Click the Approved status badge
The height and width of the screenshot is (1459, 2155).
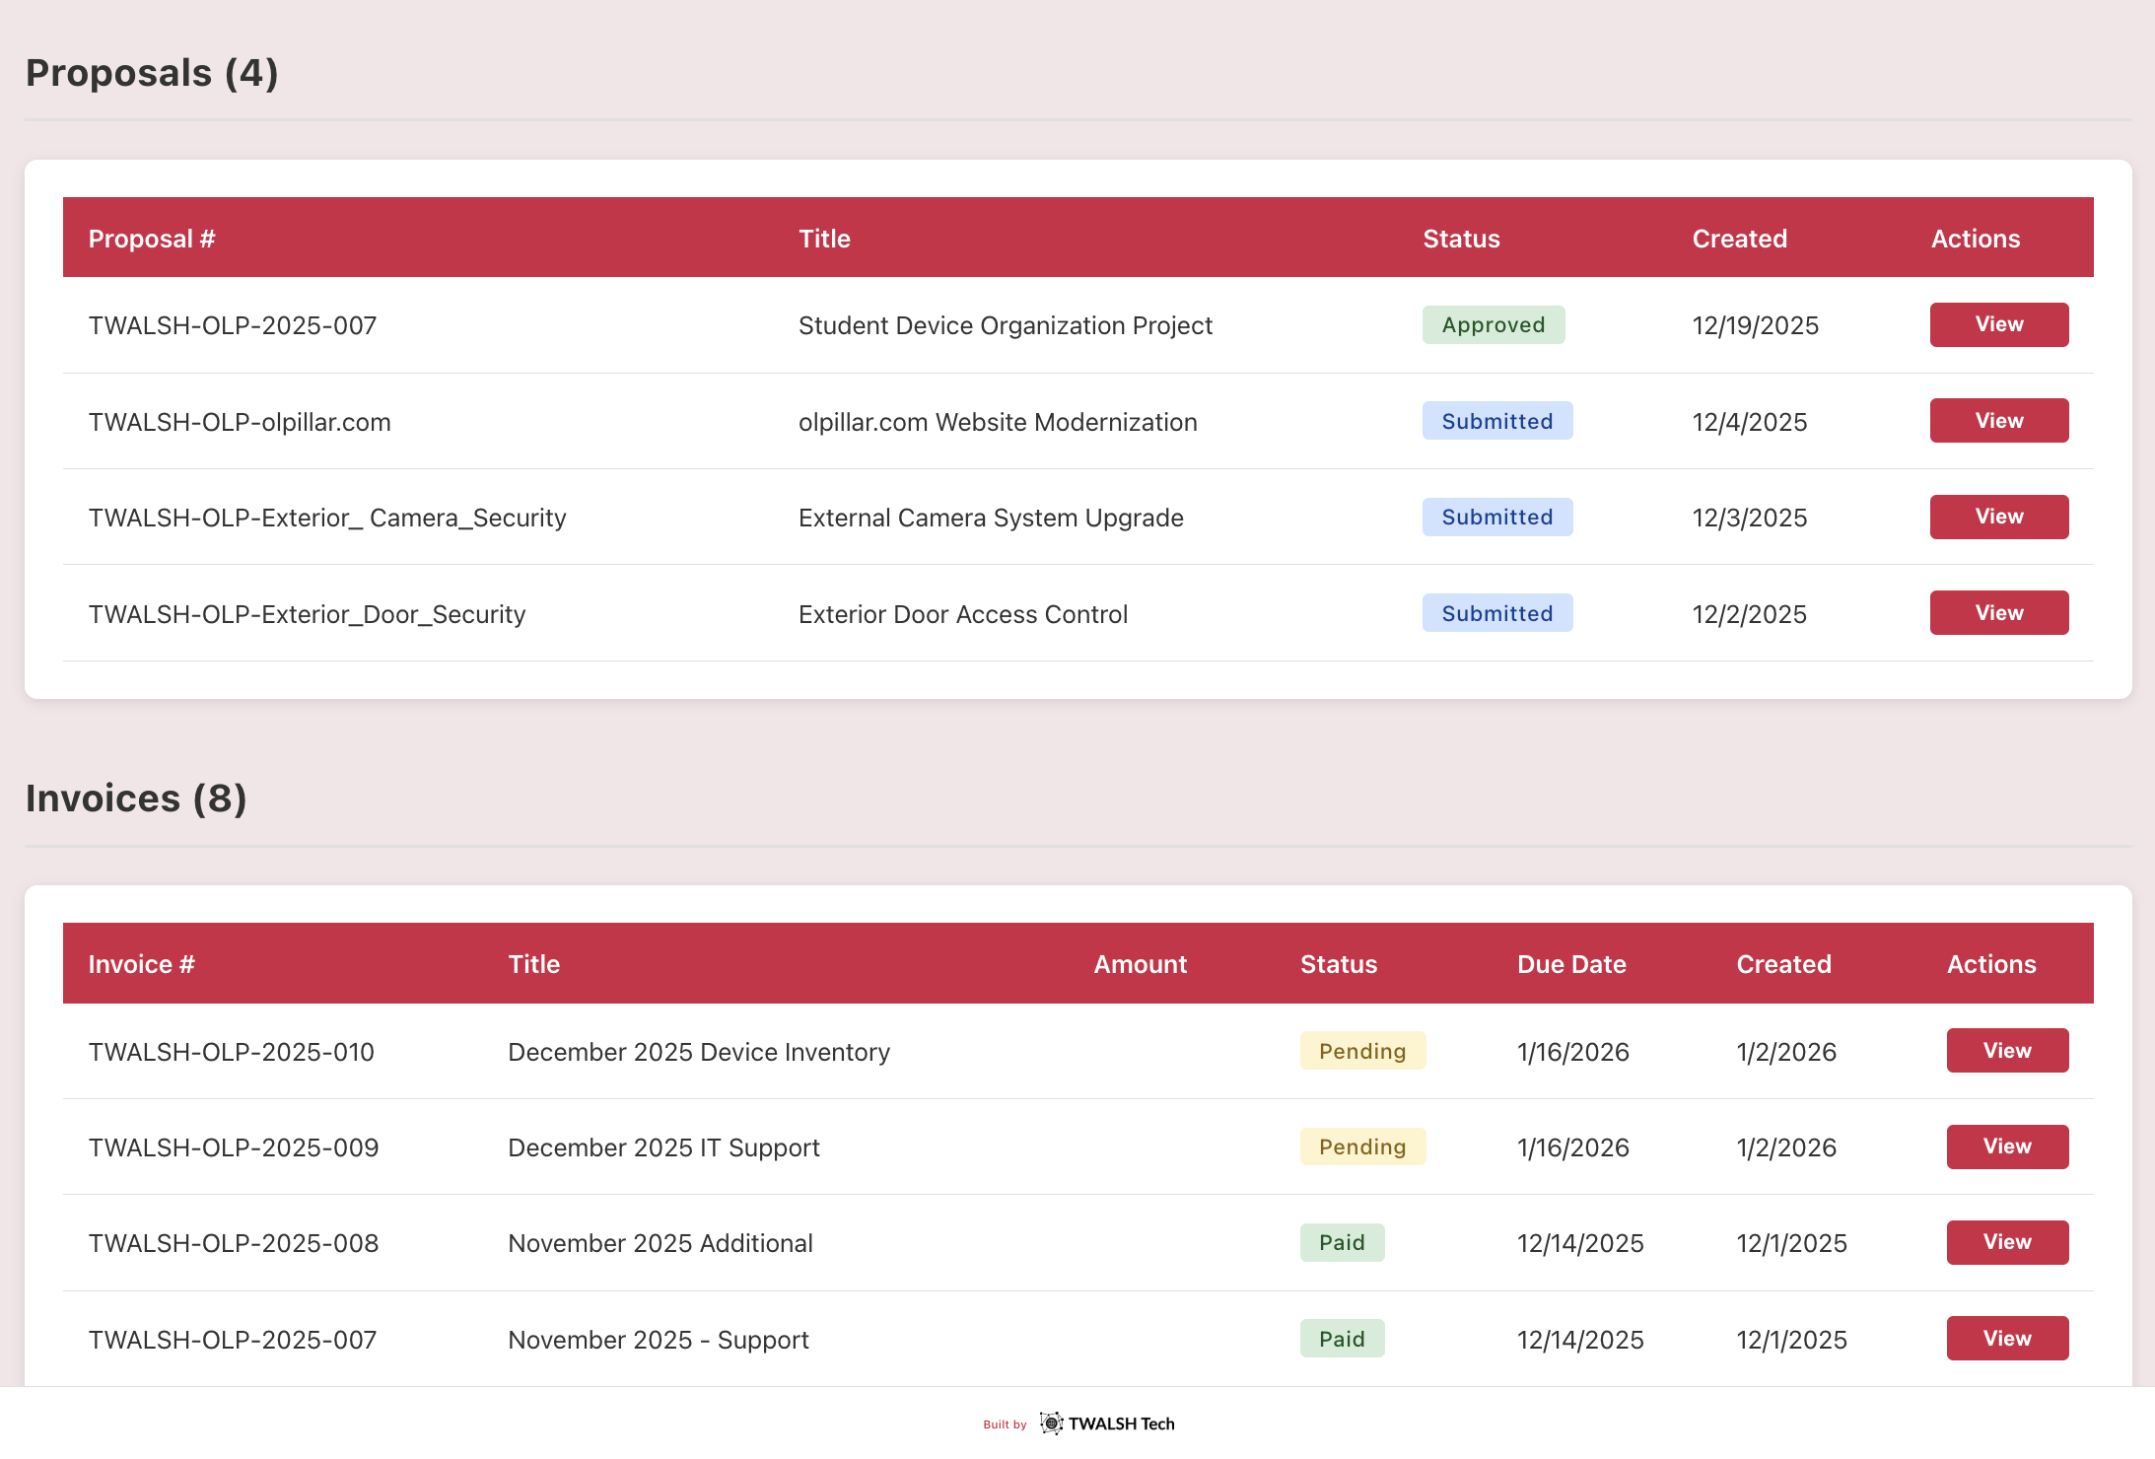(1493, 324)
